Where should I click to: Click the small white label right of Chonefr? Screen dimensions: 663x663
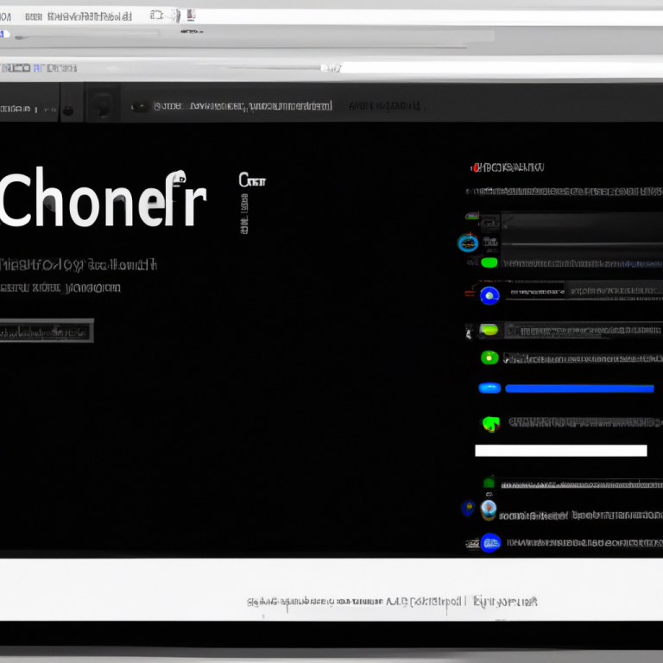click(x=252, y=180)
